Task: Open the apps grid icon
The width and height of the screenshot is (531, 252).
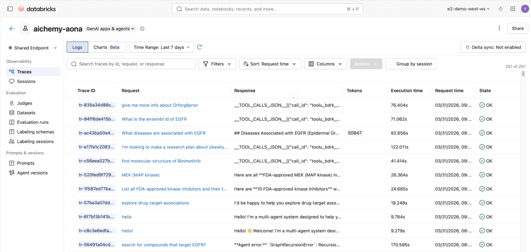Action: tap(513, 9)
